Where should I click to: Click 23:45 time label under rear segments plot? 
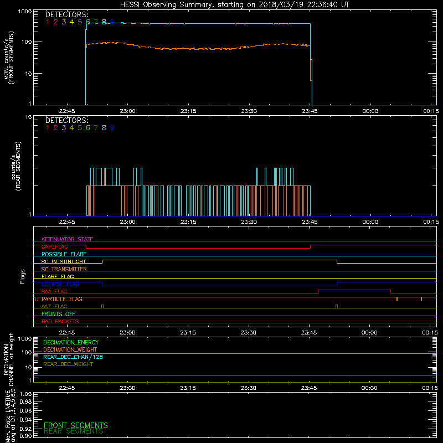310,222
